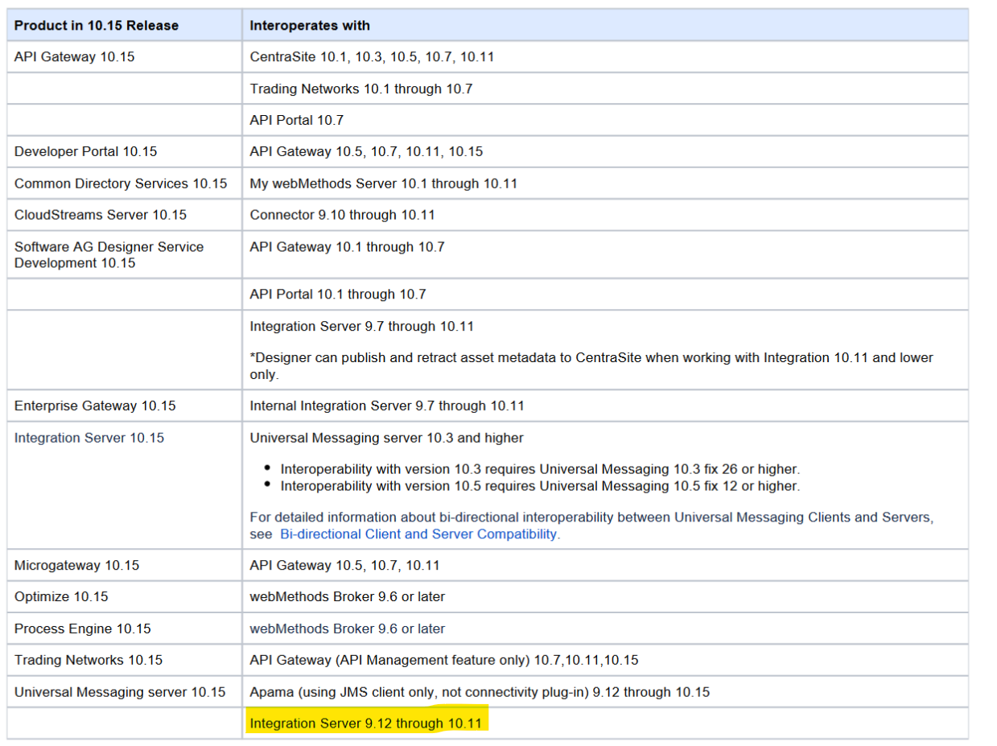Image resolution: width=997 pixels, height=746 pixels.
Task: Select the 'Optimize 10.15' cell
Action: tap(125, 596)
